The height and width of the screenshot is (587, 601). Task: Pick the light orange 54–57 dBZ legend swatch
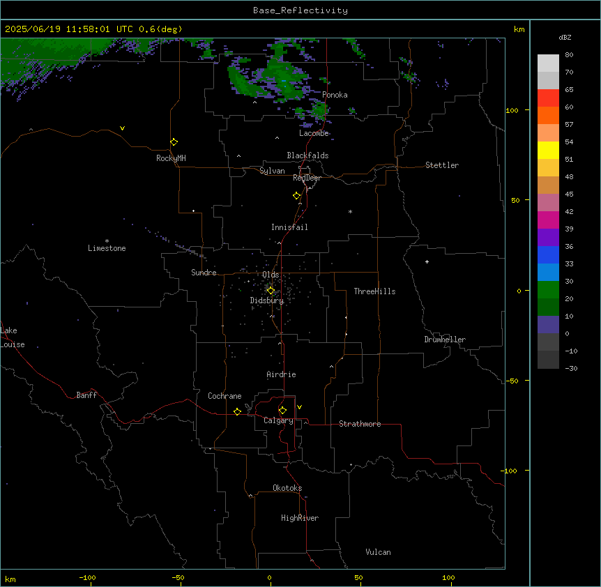(548, 133)
